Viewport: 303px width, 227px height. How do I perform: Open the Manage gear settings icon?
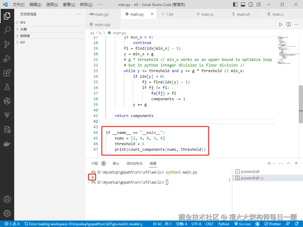pos(7,213)
